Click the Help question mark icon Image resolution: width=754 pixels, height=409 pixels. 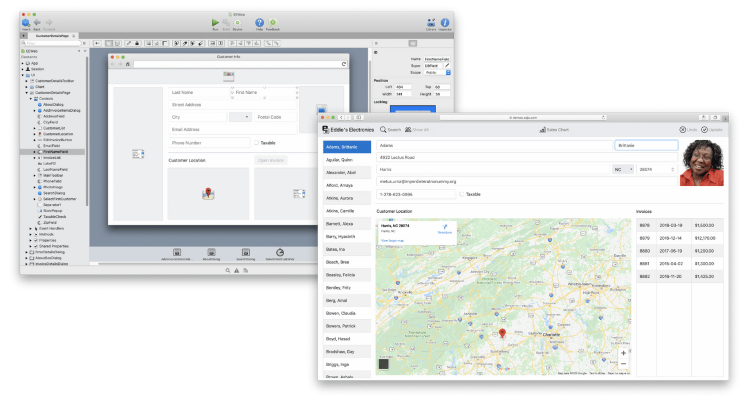click(259, 22)
